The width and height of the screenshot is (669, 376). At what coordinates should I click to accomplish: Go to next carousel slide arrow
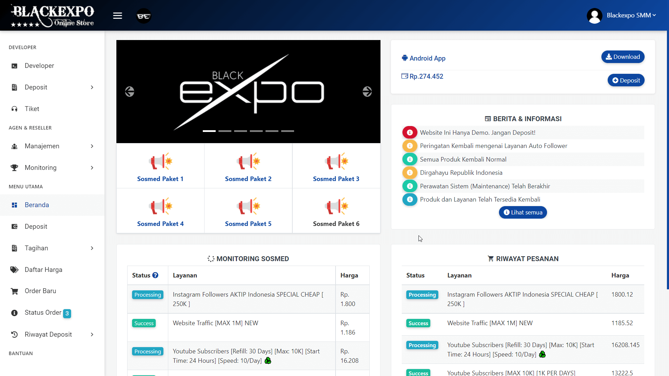pos(367,92)
